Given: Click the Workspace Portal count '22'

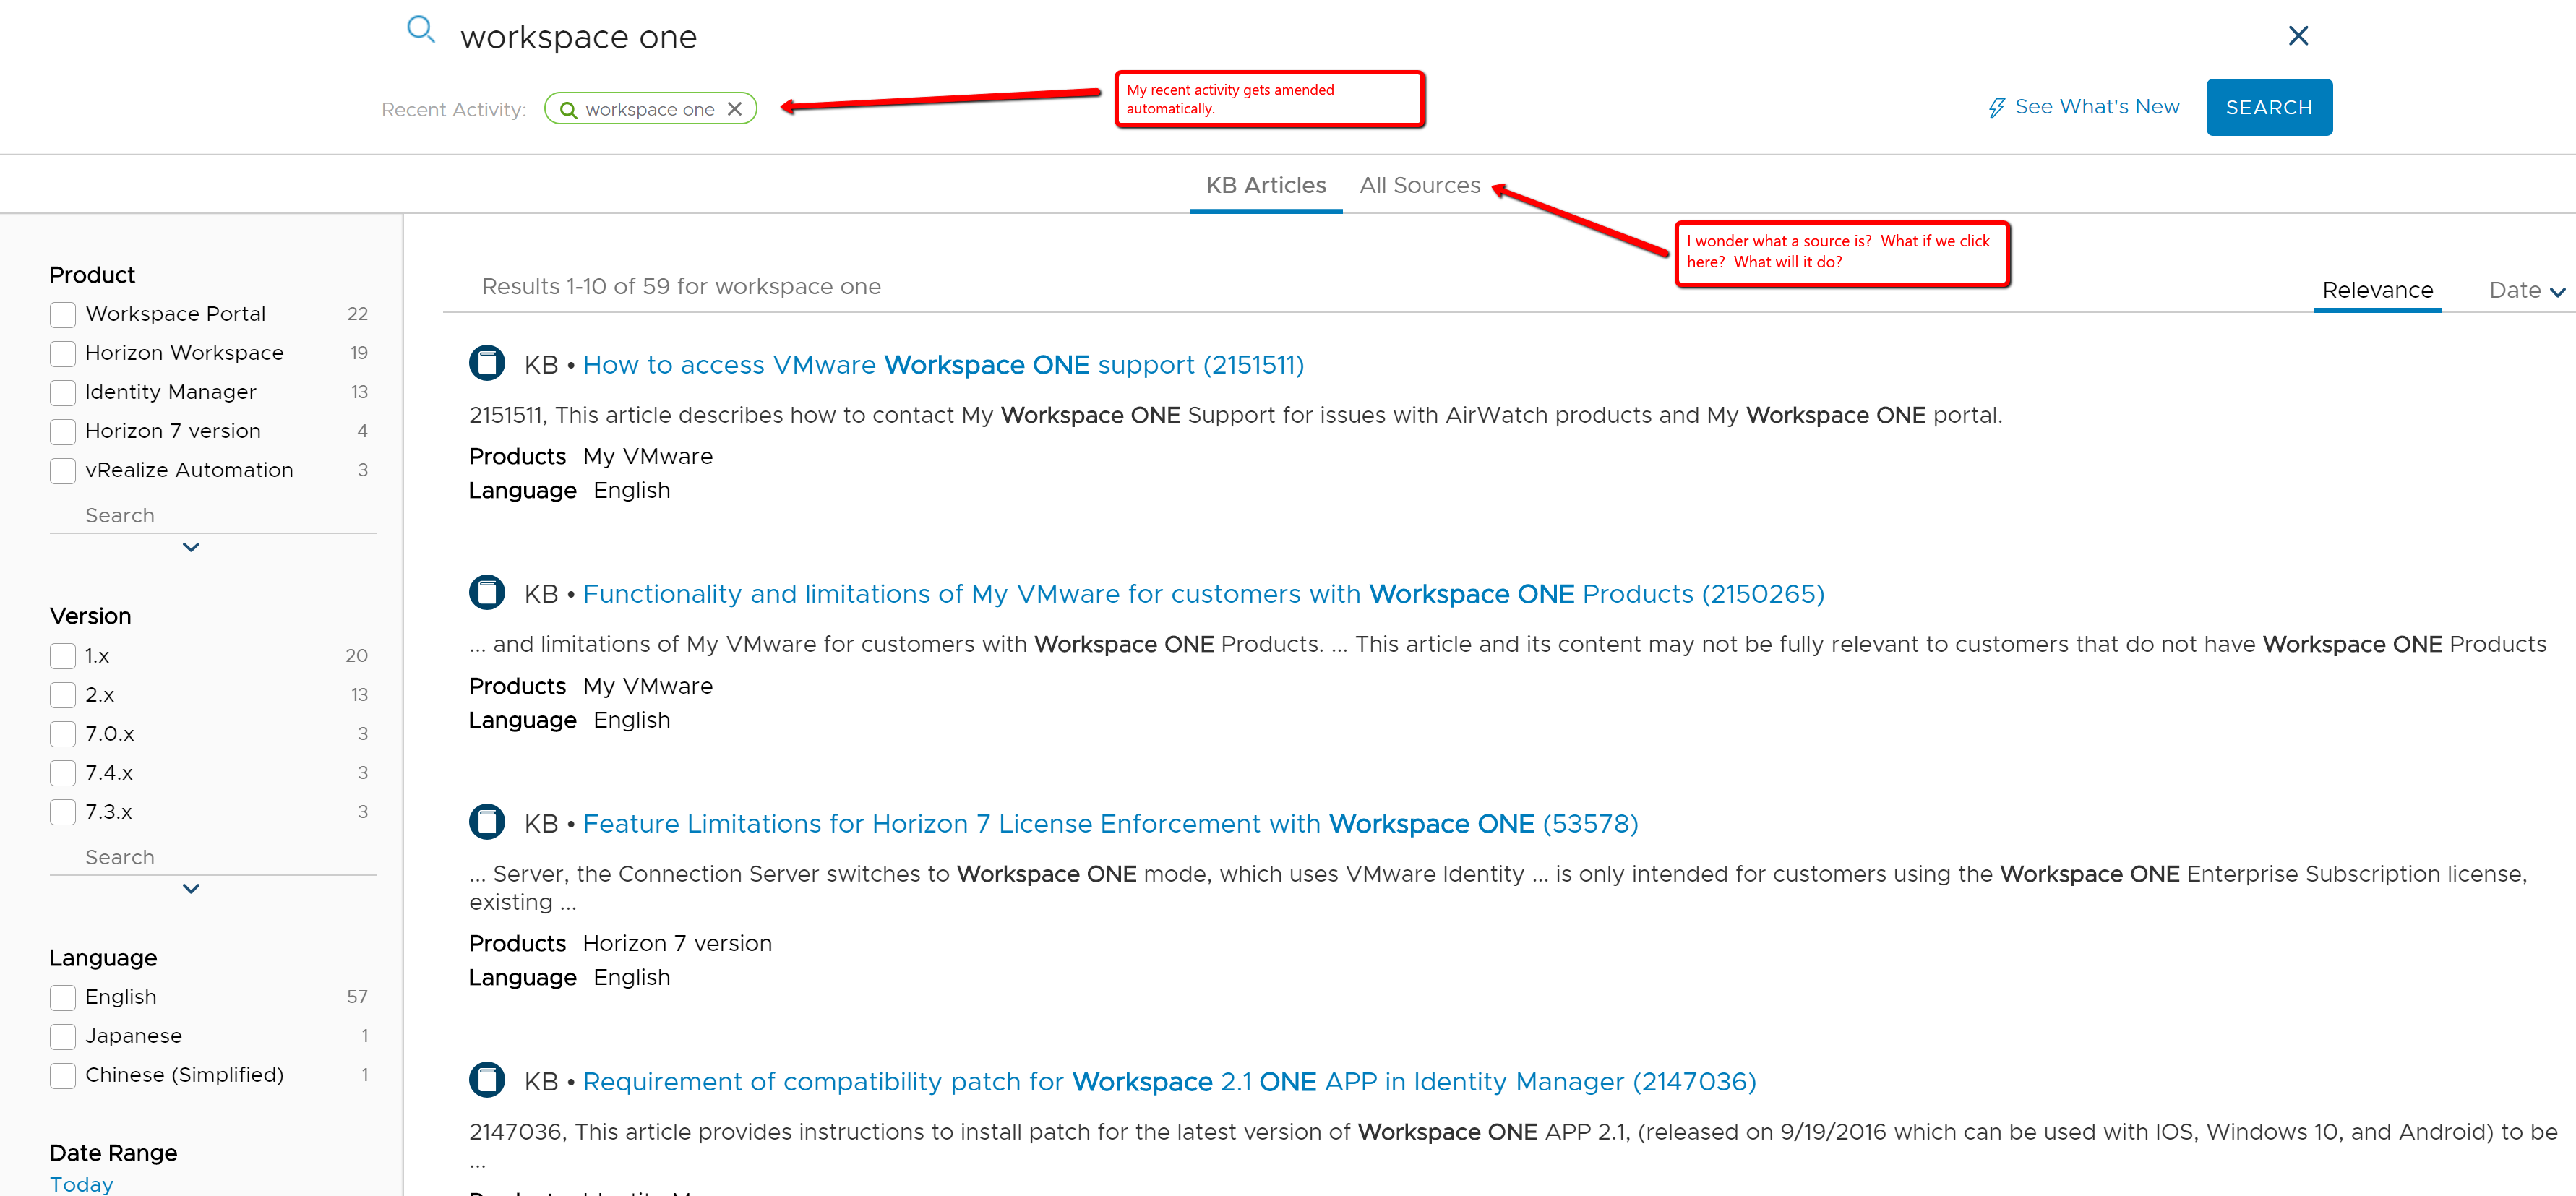Looking at the screenshot, I should pos(357,314).
